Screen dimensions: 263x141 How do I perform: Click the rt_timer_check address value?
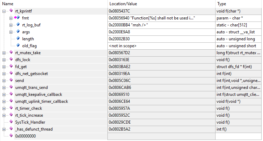point(121,108)
